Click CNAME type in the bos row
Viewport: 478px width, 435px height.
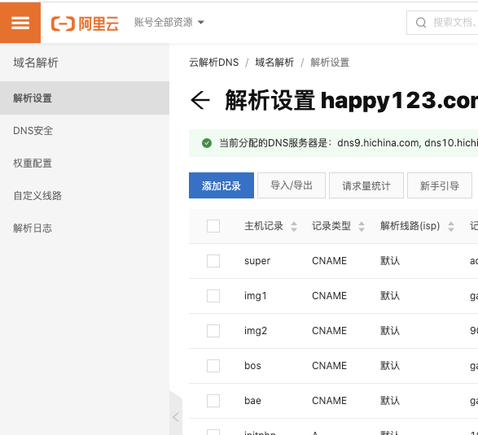(329, 366)
